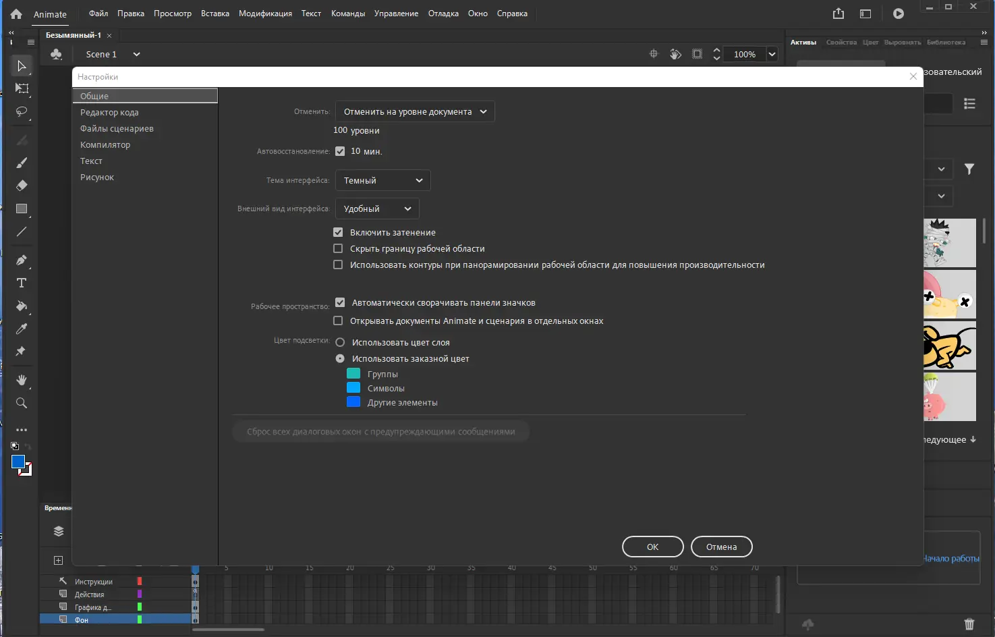The width and height of the screenshot is (995, 637).
Task: Pick the Другие элементы color swatch
Action: pos(353,401)
